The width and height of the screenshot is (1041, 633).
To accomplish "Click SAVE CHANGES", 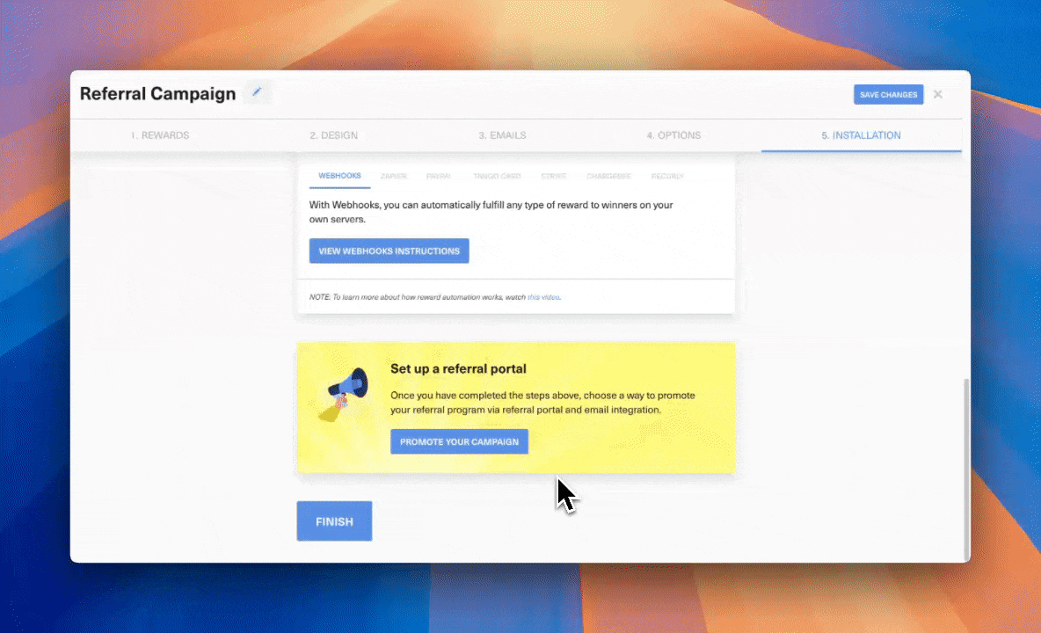I will (888, 94).
